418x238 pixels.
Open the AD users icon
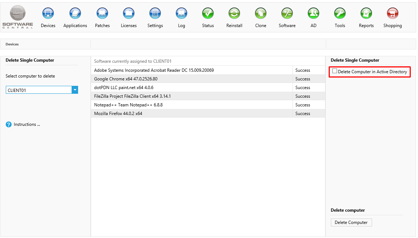pos(313,14)
